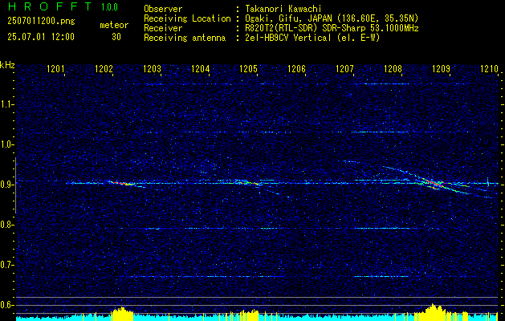Click the antenna 2el-HB9CV Vertical text
The width and height of the screenshot is (505, 321).
(288, 38)
